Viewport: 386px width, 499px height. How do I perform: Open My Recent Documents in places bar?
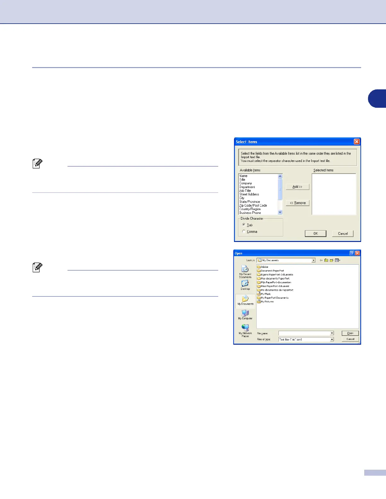[245, 272]
